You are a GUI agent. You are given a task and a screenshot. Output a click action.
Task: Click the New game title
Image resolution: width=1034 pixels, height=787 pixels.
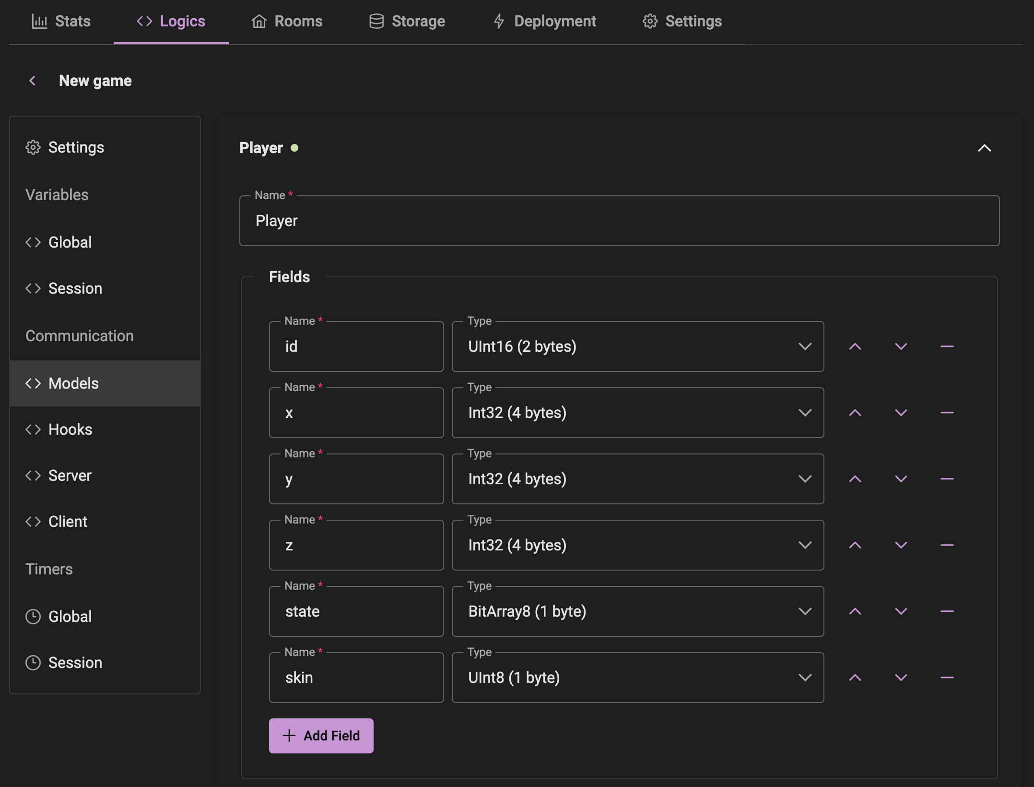95,81
